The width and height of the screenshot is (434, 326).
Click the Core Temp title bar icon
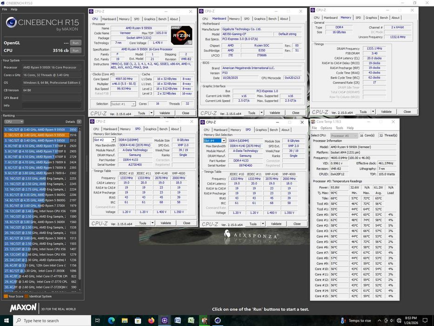pyautogui.click(x=313, y=122)
